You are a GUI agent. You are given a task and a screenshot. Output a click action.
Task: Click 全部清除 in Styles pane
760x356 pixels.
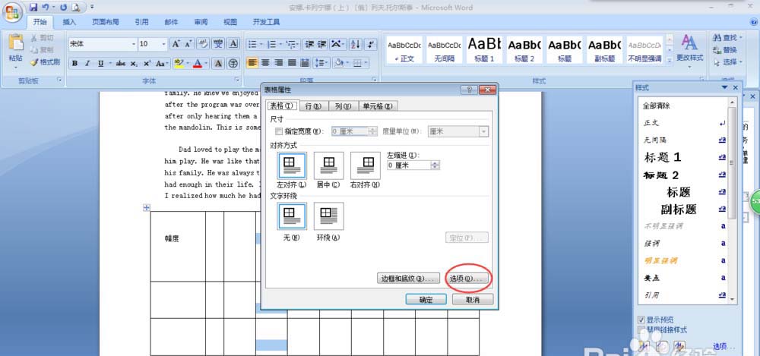tap(657, 106)
